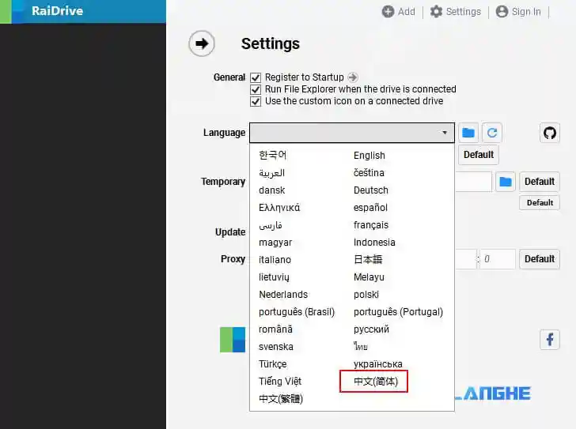Click the back arrow circle icon

(201, 43)
